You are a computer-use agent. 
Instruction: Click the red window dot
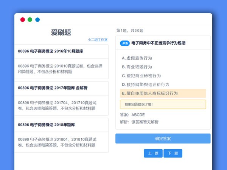[x=23, y=20]
